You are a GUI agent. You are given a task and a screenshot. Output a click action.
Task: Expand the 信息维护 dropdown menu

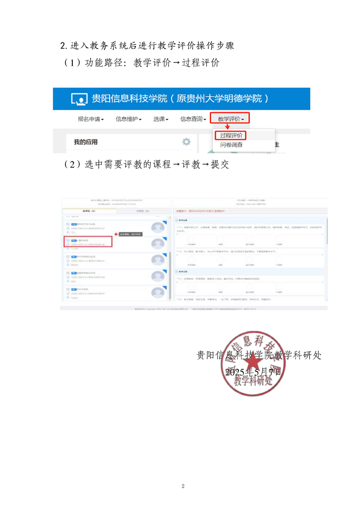click(x=128, y=119)
